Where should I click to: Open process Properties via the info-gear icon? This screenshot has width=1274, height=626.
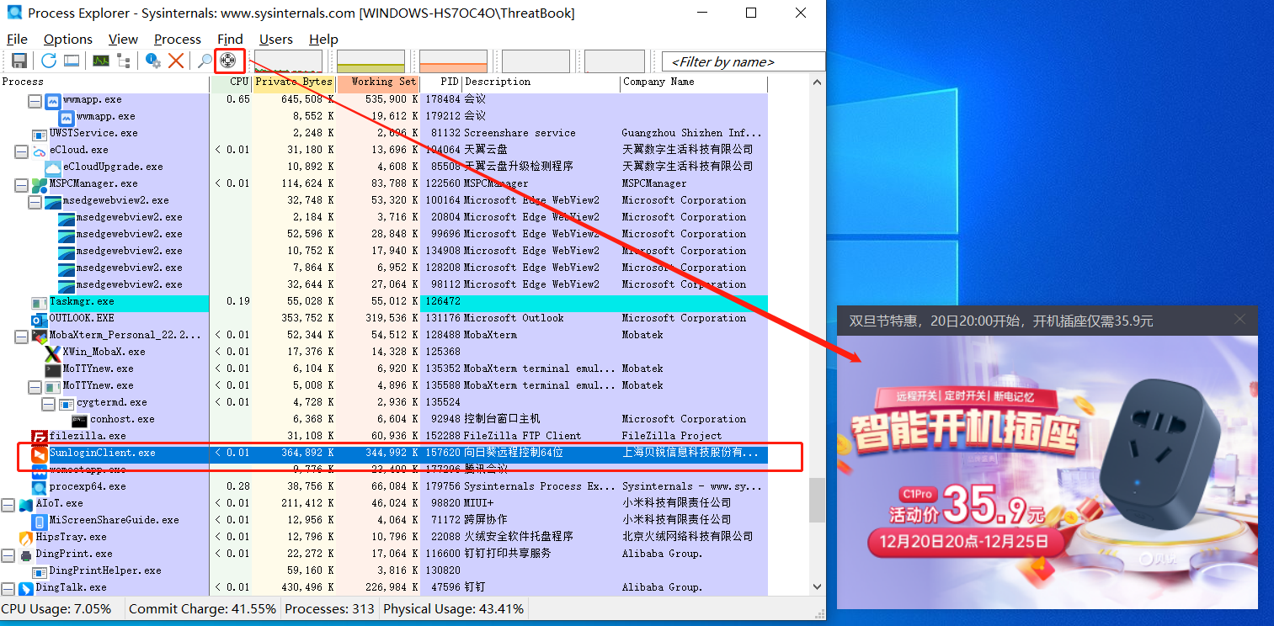point(153,61)
